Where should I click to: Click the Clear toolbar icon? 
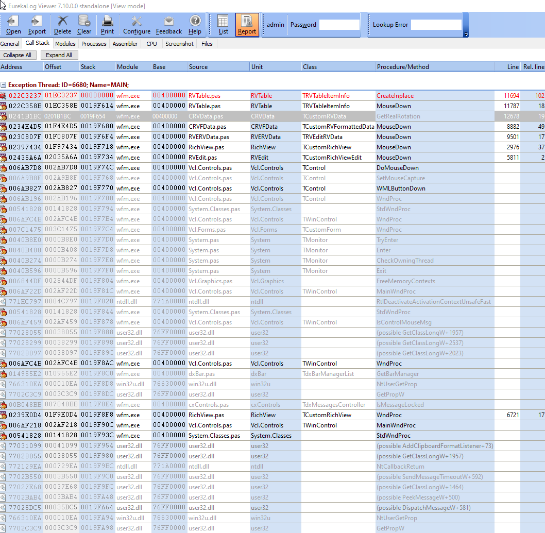[x=84, y=25]
